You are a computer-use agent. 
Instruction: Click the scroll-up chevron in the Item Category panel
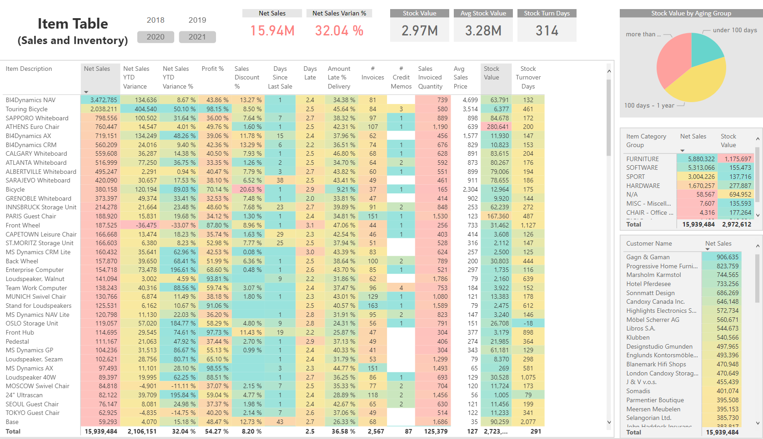[757, 138]
